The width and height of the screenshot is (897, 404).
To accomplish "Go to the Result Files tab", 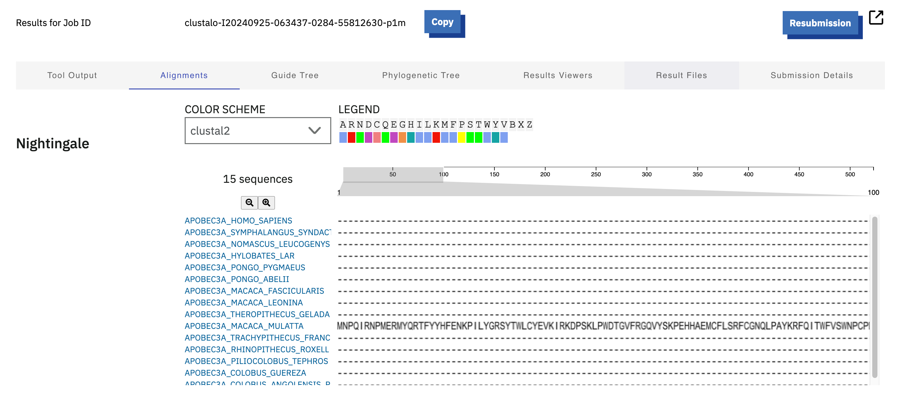I will point(681,75).
